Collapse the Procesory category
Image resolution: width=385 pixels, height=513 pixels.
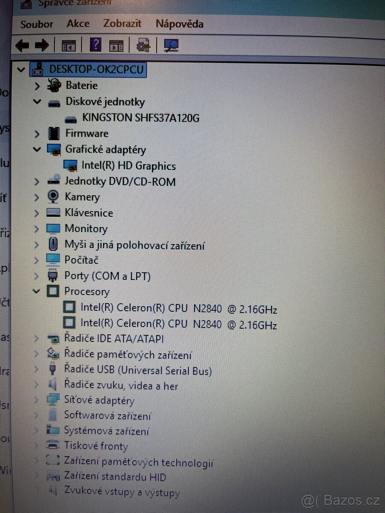click(x=36, y=291)
